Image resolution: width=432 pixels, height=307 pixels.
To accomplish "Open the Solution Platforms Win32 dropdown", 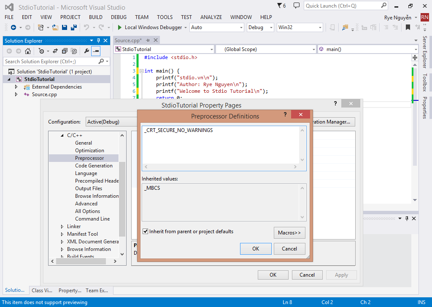I will 300,27.
